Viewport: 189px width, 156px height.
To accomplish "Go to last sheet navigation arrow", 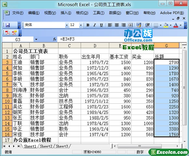I will (19, 146).
